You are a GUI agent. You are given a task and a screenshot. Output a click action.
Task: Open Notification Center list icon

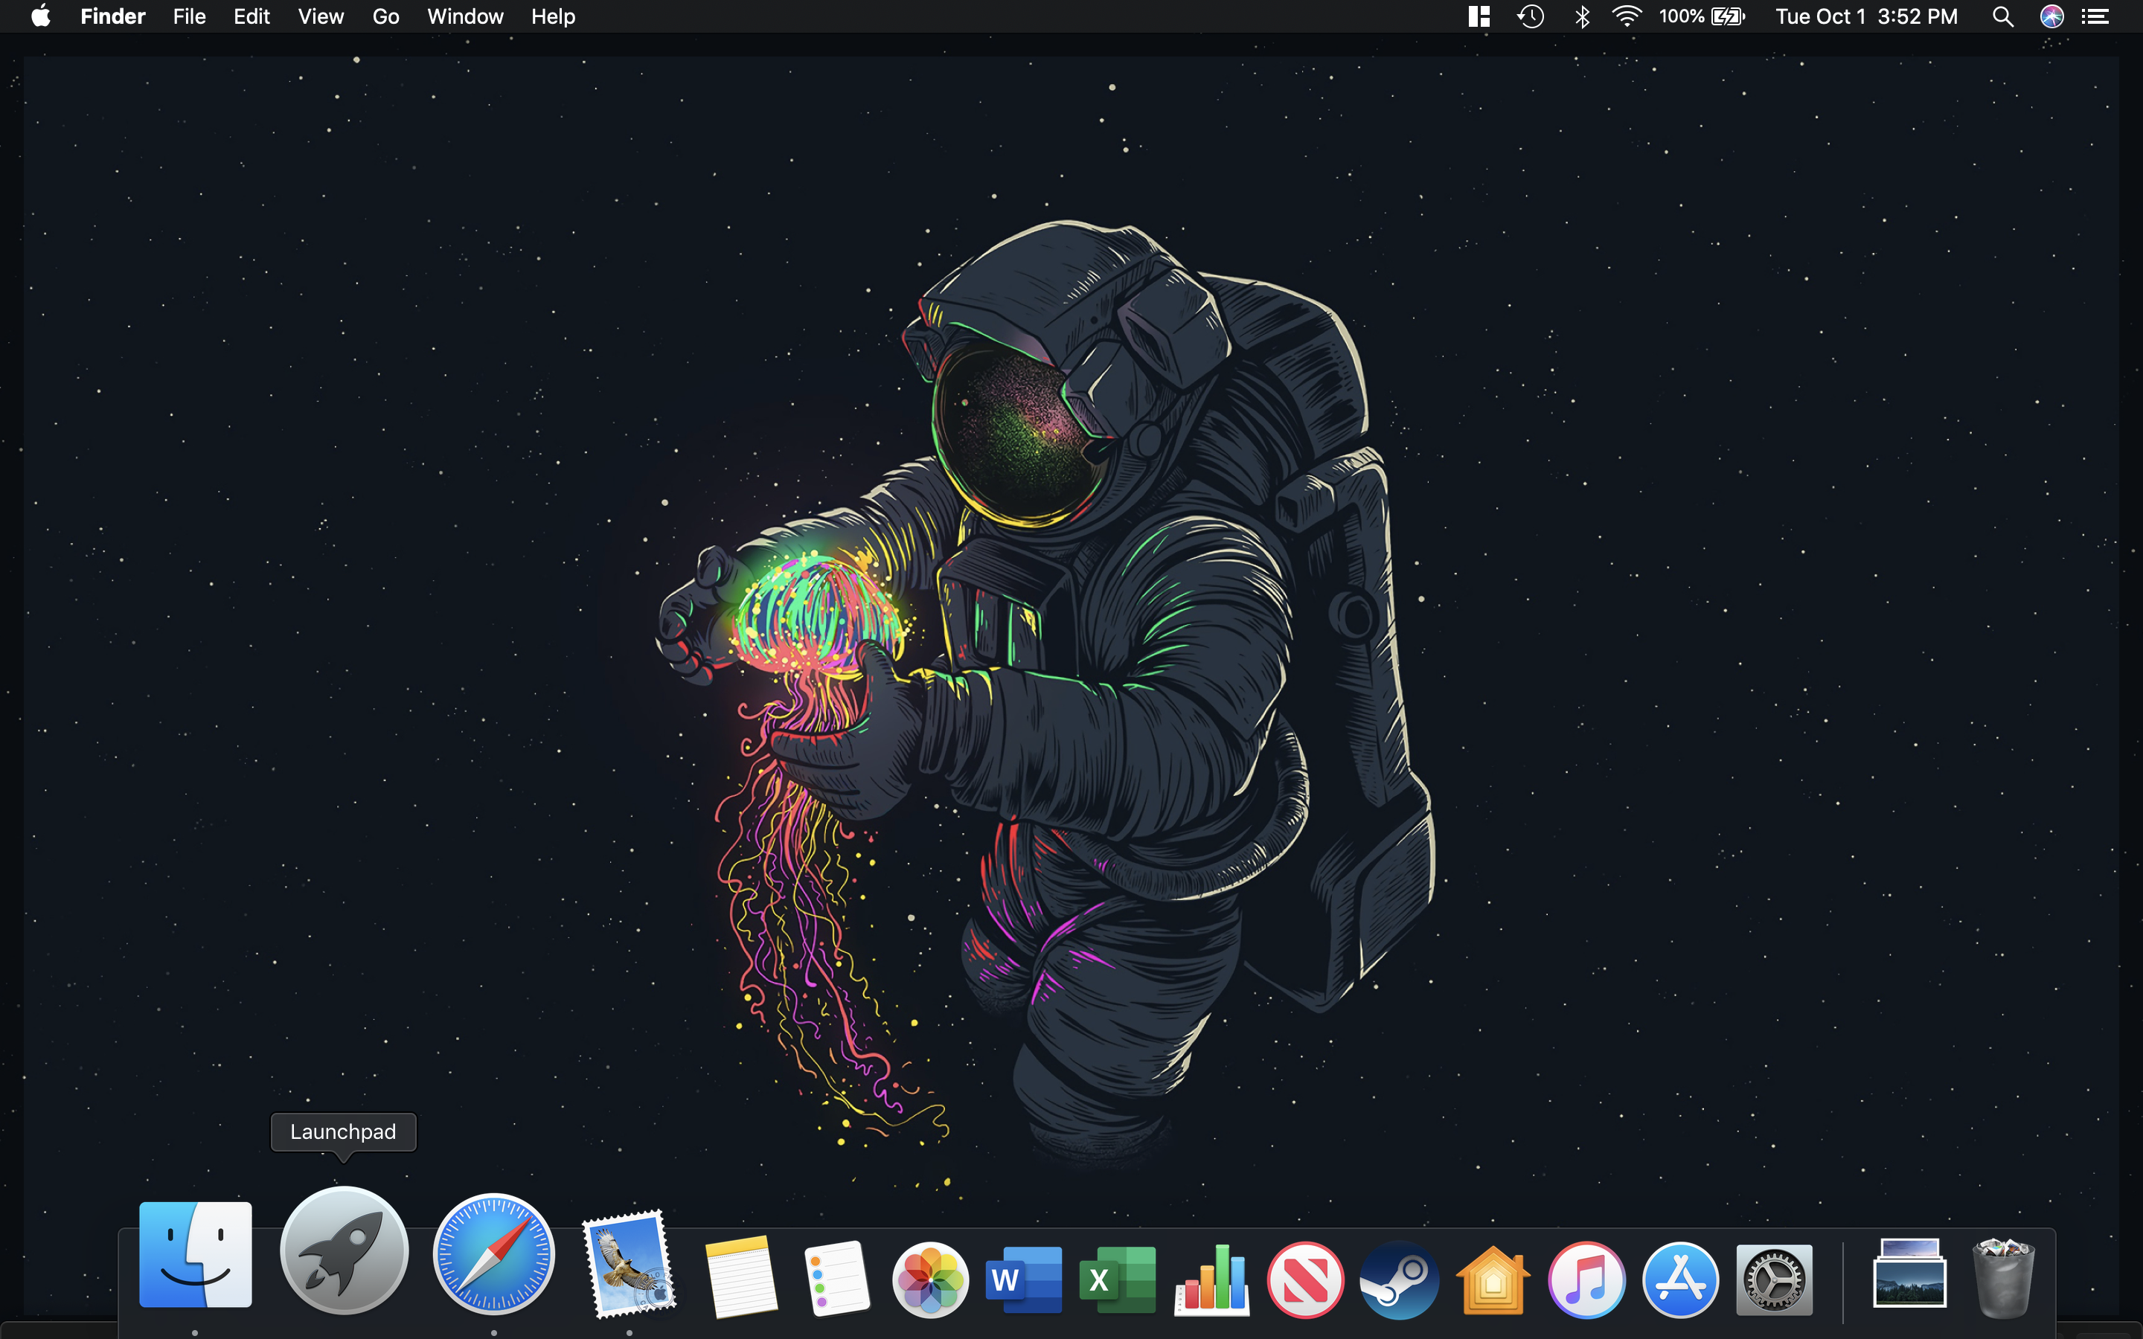click(x=2095, y=16)
